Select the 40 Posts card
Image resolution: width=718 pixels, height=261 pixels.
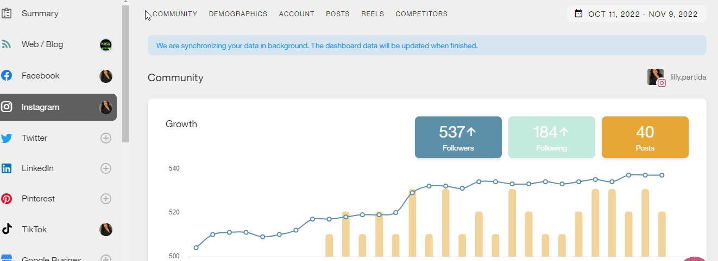point(645,138)
